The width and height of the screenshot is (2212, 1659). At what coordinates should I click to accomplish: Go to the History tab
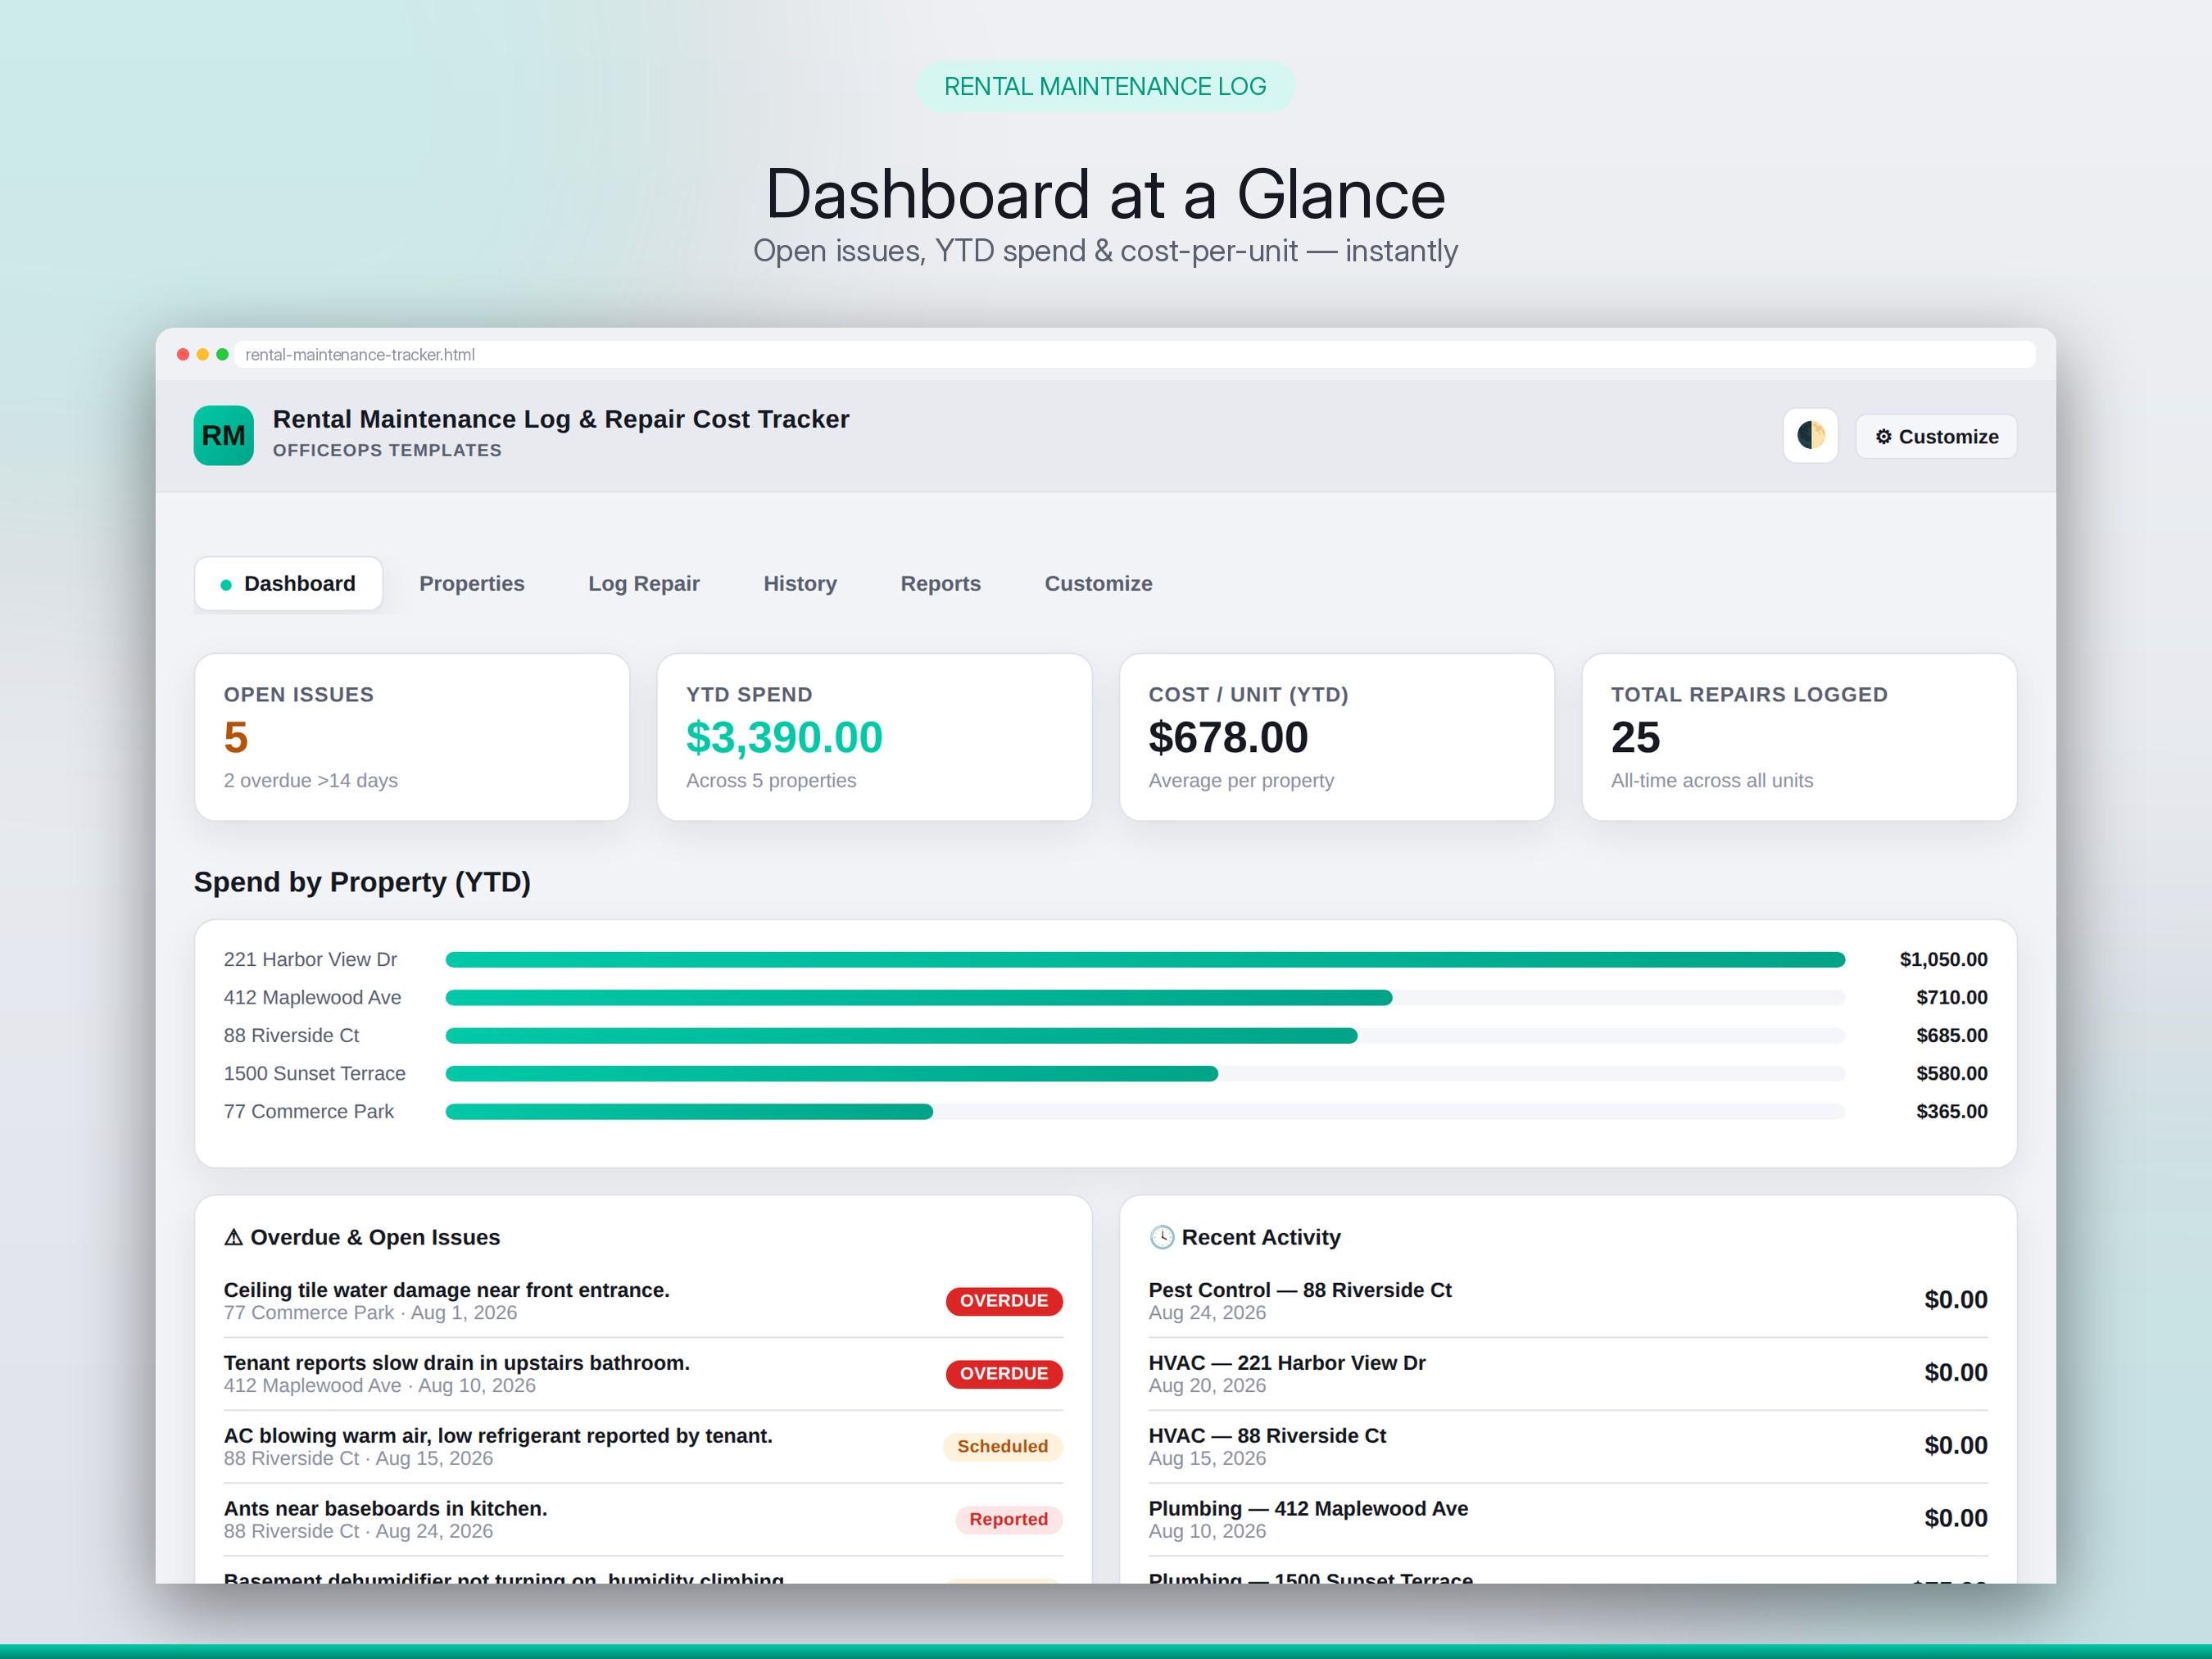pyautogui.click(x=800, y=583)
